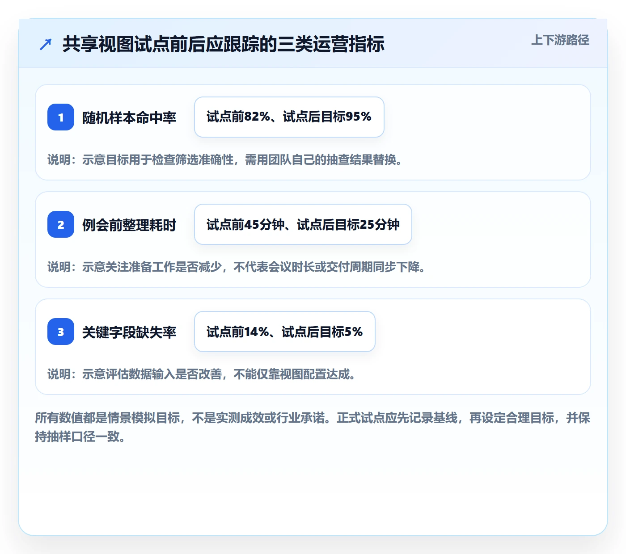Click the note about 检查筛选准确性
This screenshot has height=554, width=626.
[x=225, y=159]
